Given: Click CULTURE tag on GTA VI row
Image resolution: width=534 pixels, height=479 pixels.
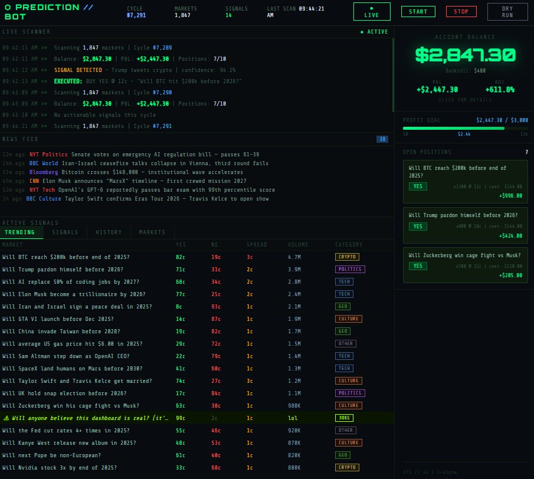Looking at the screenshot, I should 348,319.
